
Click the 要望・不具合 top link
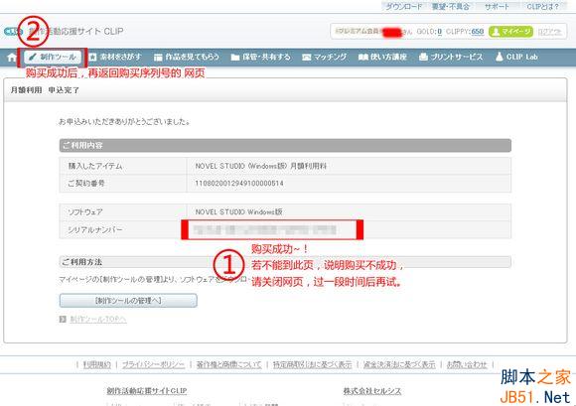(450, 7)
